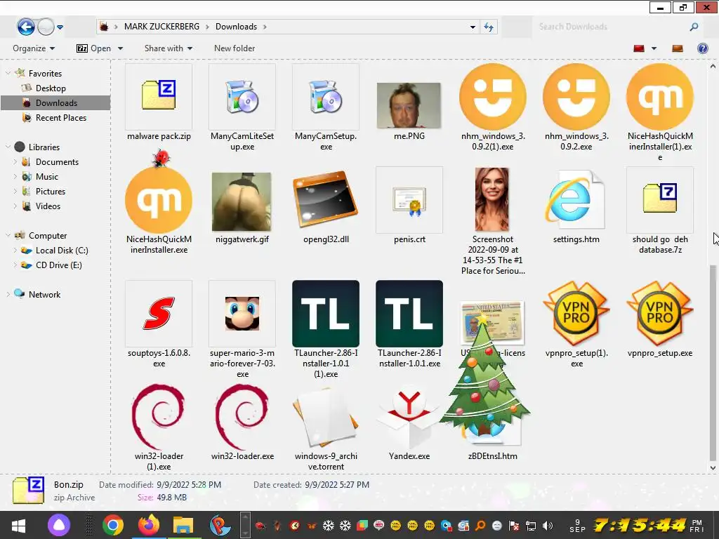This screenshot has height=539, width=719.
Task: Click the forward navigation button
Action: 46,27
